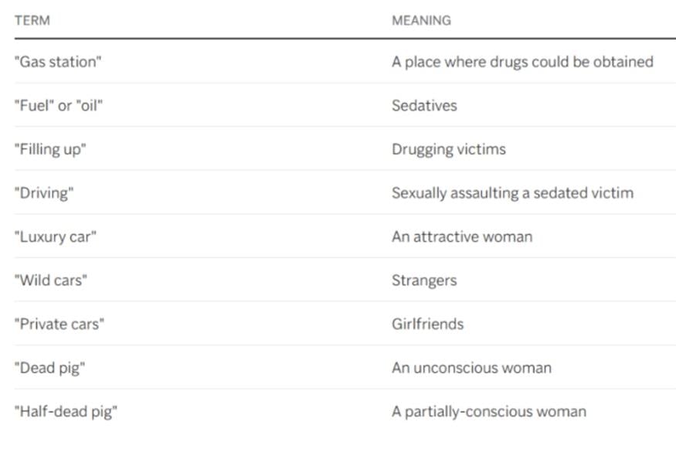Image resolution: width=676 pixels, height=456 pixels.
Task: Select the "Fuel" or "oil" term
Action: pyautogui.click(x=59, y=105)
